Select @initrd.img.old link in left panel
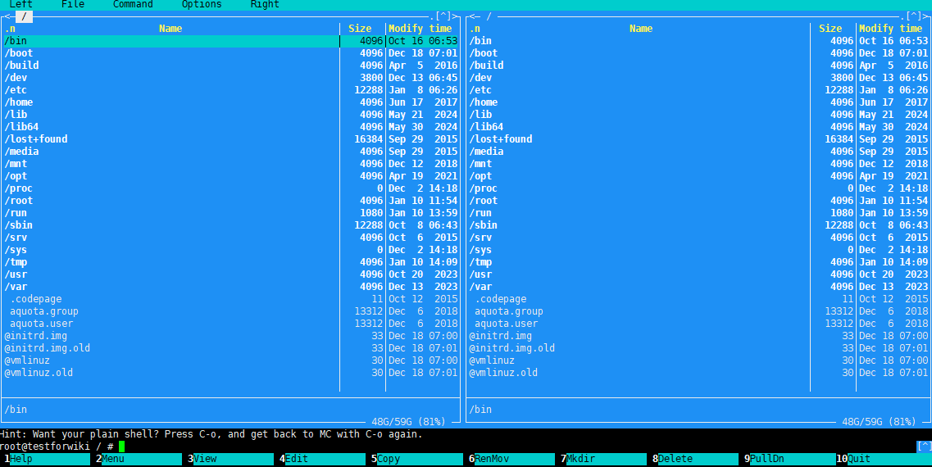This screenshot has width=932, height=467. 231,348
